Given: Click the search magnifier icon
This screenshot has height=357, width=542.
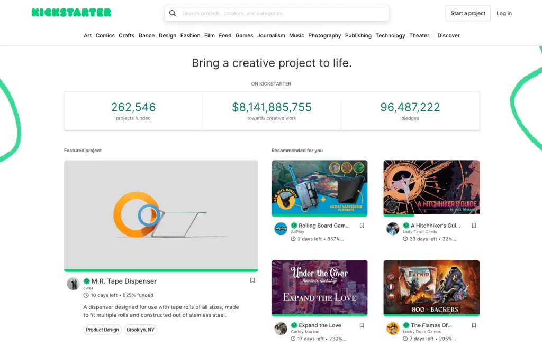Looking at the screenshot, I should point(173,13).
